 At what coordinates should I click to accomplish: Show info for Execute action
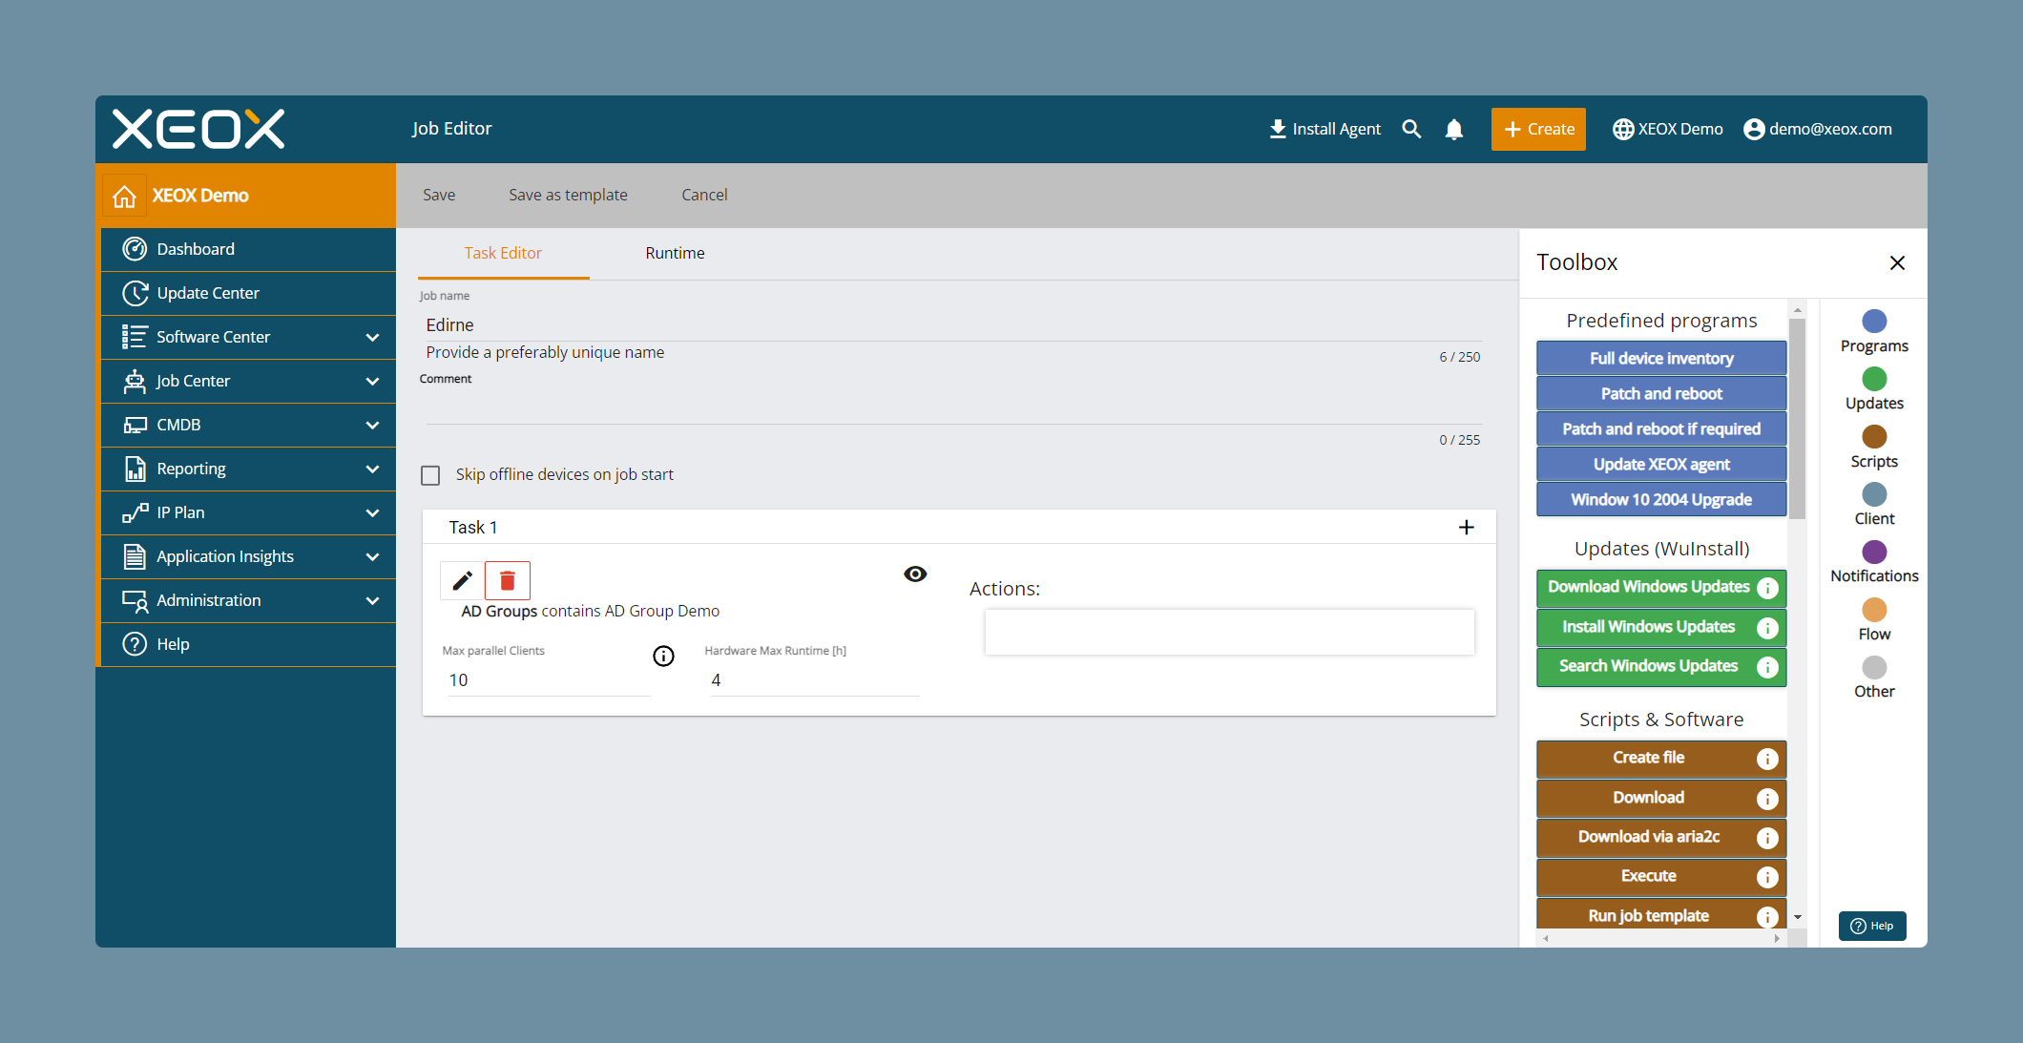pos(1767,877)
